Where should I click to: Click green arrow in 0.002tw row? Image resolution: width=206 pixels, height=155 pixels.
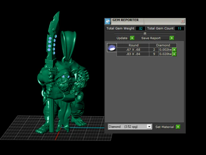(174, 50)
